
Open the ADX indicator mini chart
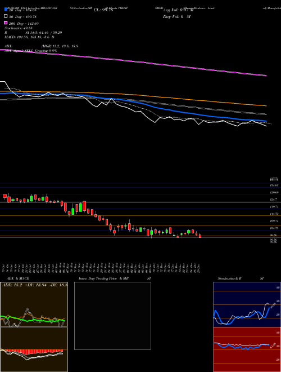(x=34, y=304)
